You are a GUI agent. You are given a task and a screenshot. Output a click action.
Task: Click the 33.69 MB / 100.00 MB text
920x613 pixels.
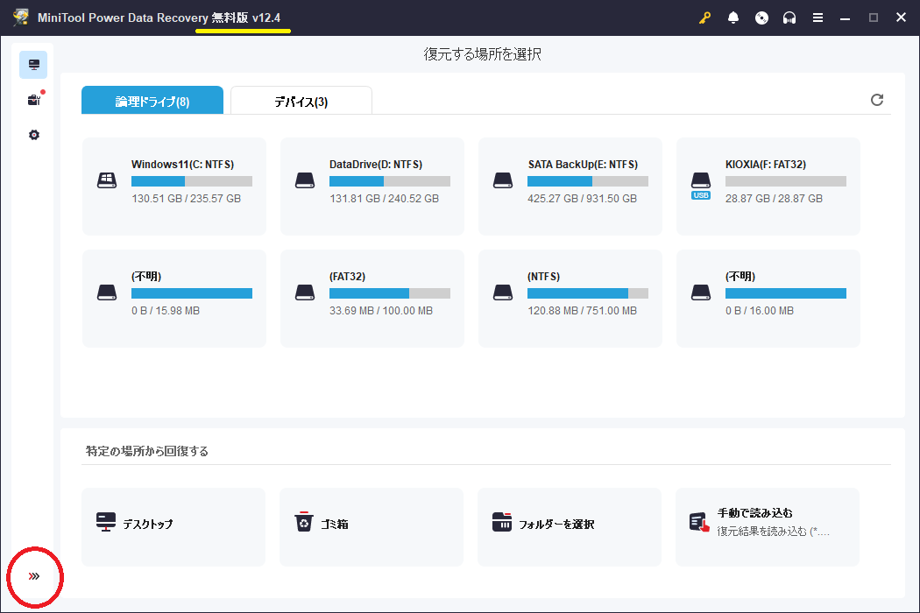[381, 310]
